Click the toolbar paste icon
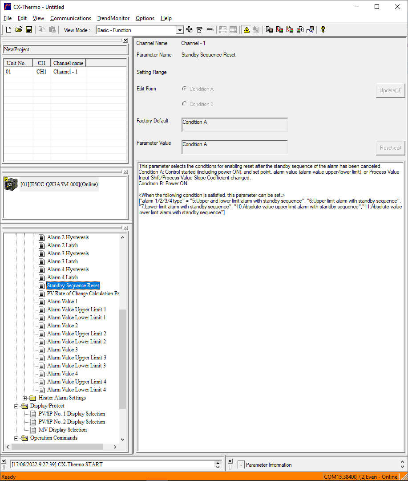The image size is (408, 481). (x=53, y=30)
